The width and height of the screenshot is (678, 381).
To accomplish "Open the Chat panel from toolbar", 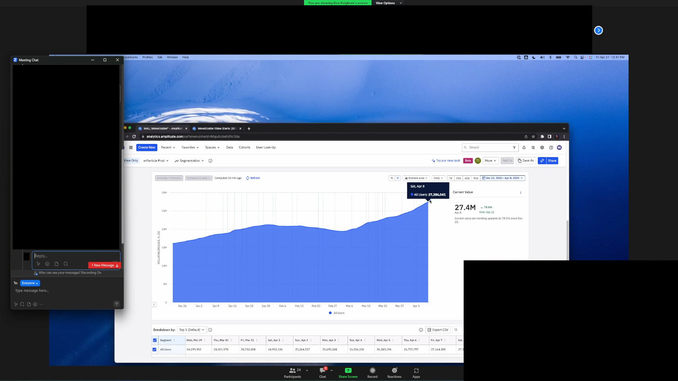I will tap(322, 373).
